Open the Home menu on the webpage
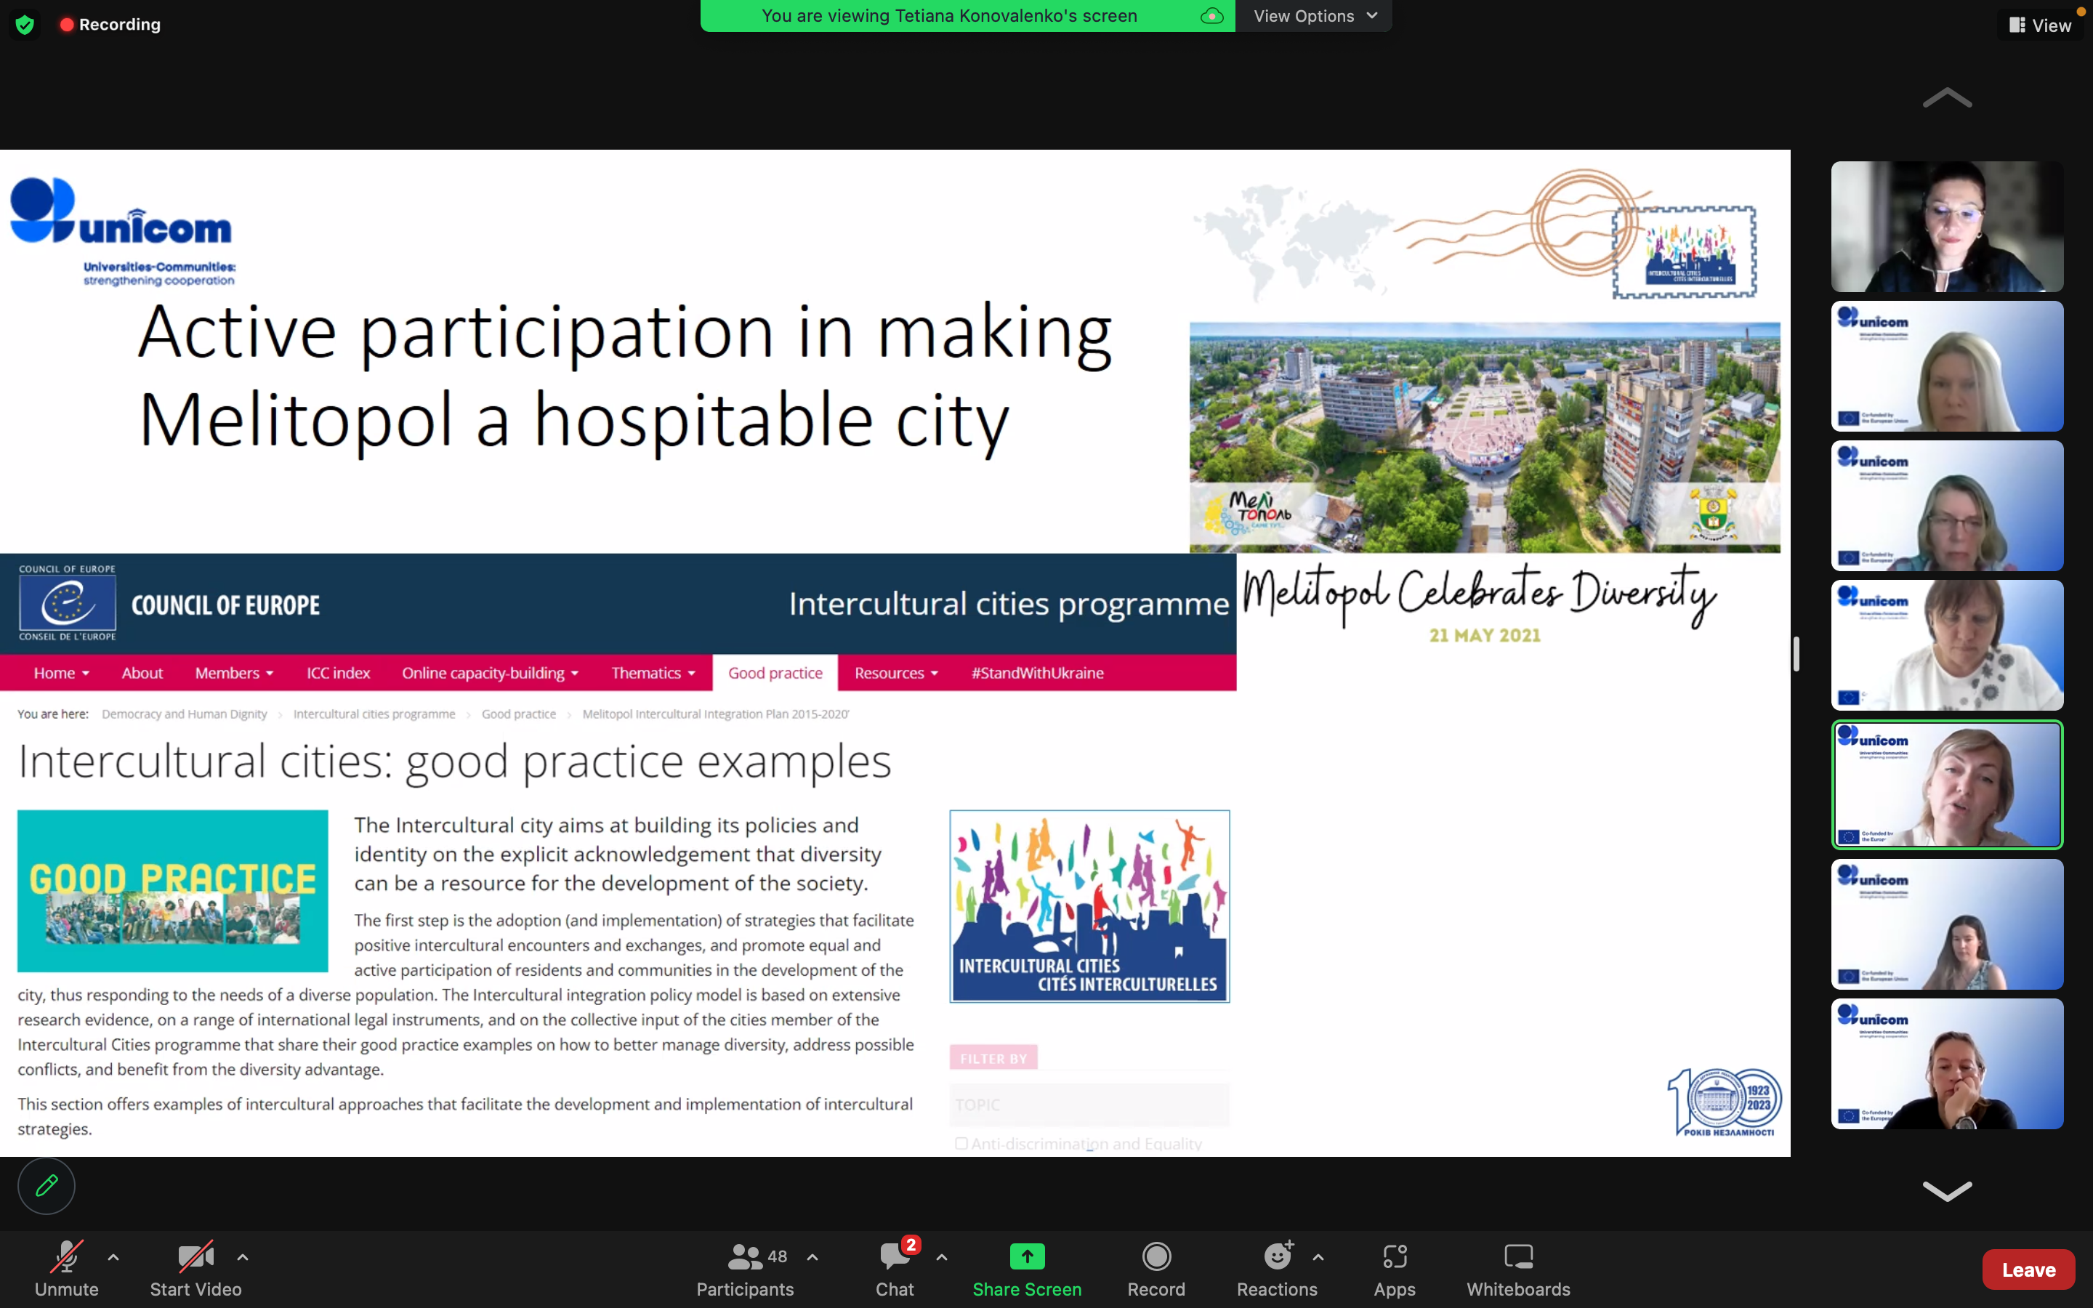 click(61, 673)
